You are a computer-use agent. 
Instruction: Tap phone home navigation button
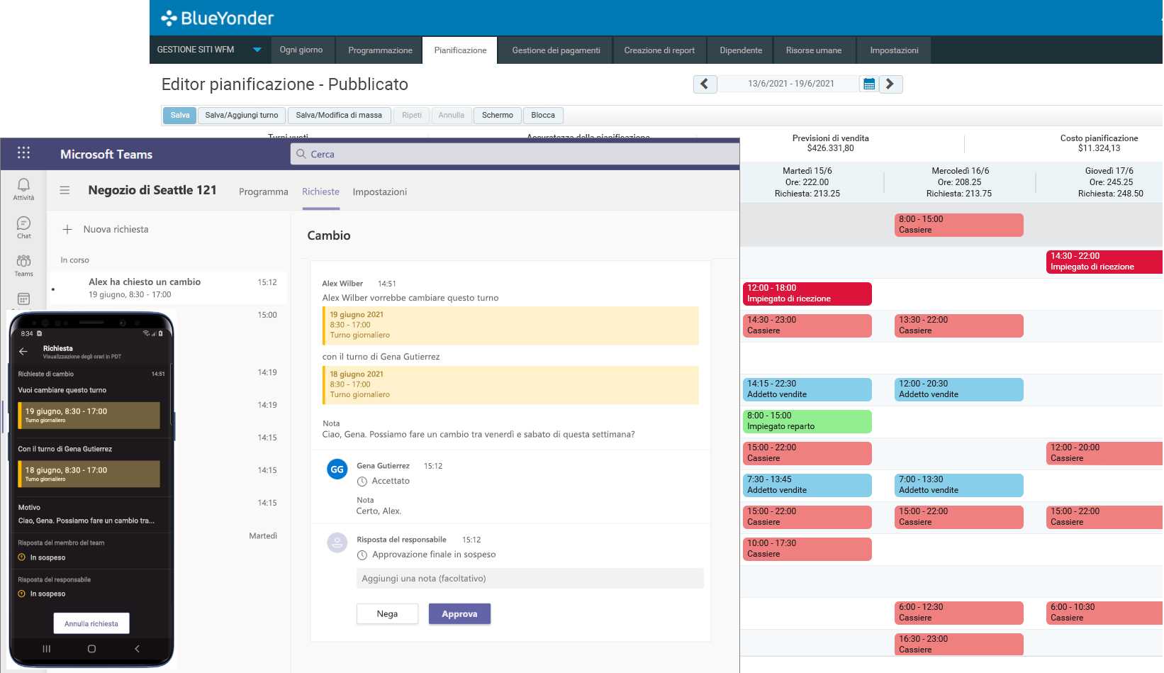point(91,649)
